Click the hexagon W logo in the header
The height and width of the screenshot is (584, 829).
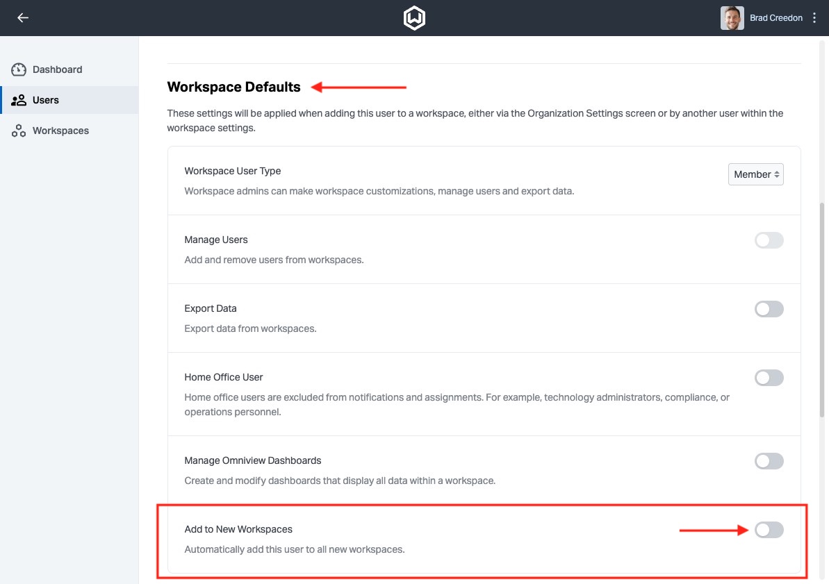pos(414,18)
